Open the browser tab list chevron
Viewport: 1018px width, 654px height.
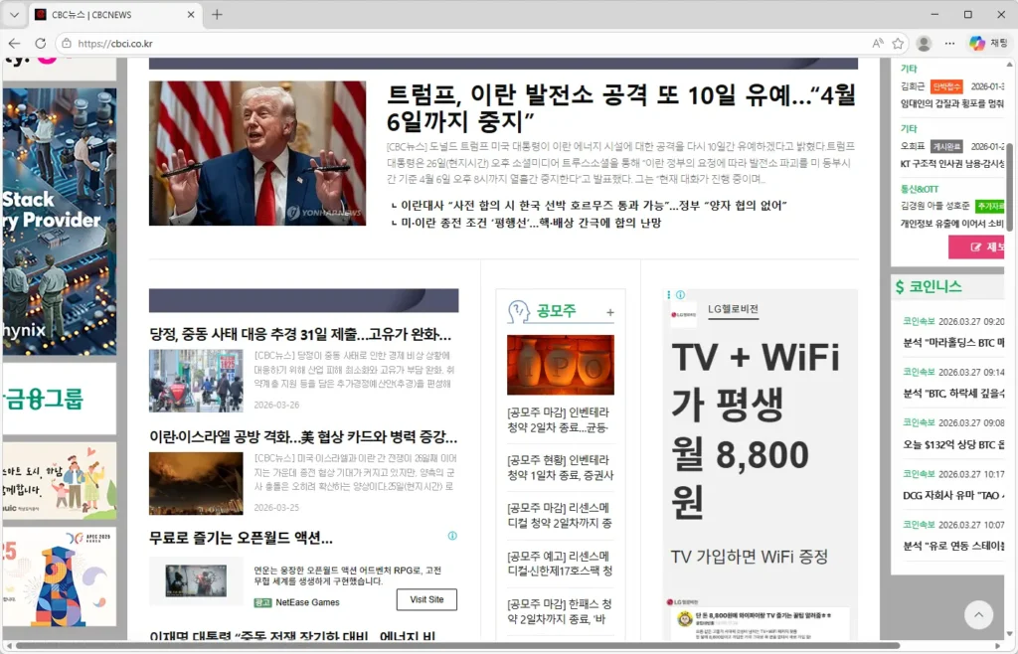coord(14,14)
